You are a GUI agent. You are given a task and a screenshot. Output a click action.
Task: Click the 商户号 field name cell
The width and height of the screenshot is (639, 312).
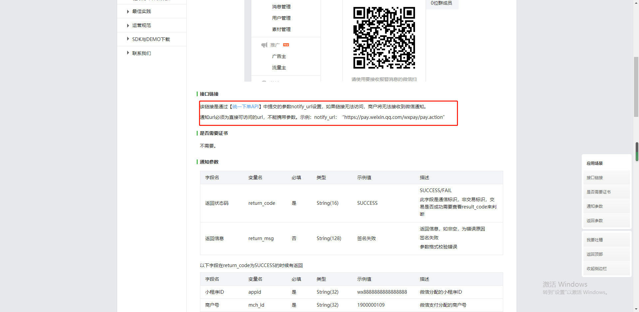tap(212, 305)
